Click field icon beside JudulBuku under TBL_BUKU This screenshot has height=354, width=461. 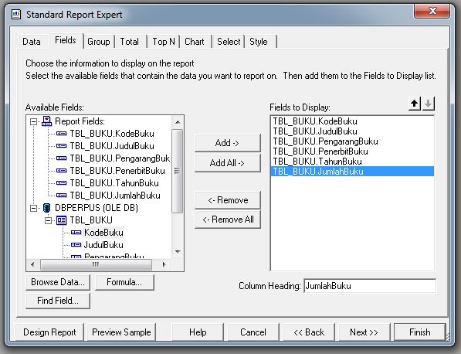point(76,245)
